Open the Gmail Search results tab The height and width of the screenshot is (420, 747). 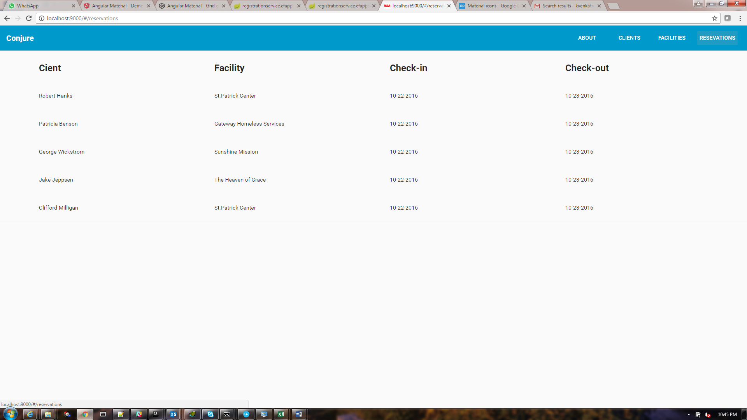point(566,6)
